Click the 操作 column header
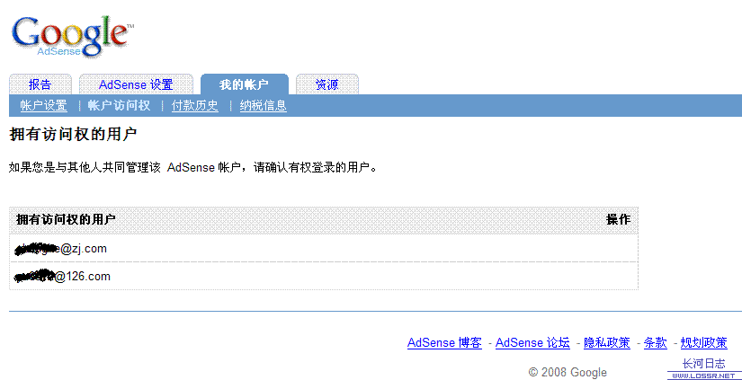742x380 pixels. [619, 219]
